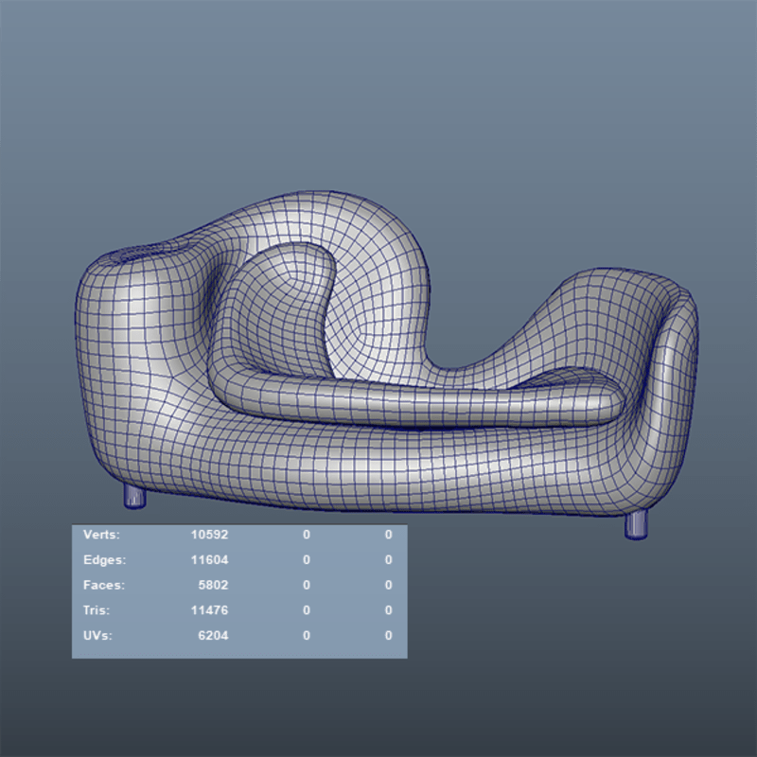Select the UVs count value 6204

213,635
